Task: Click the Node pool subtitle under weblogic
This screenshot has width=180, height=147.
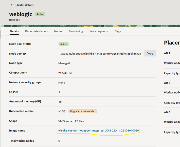Action: point(15,20)
